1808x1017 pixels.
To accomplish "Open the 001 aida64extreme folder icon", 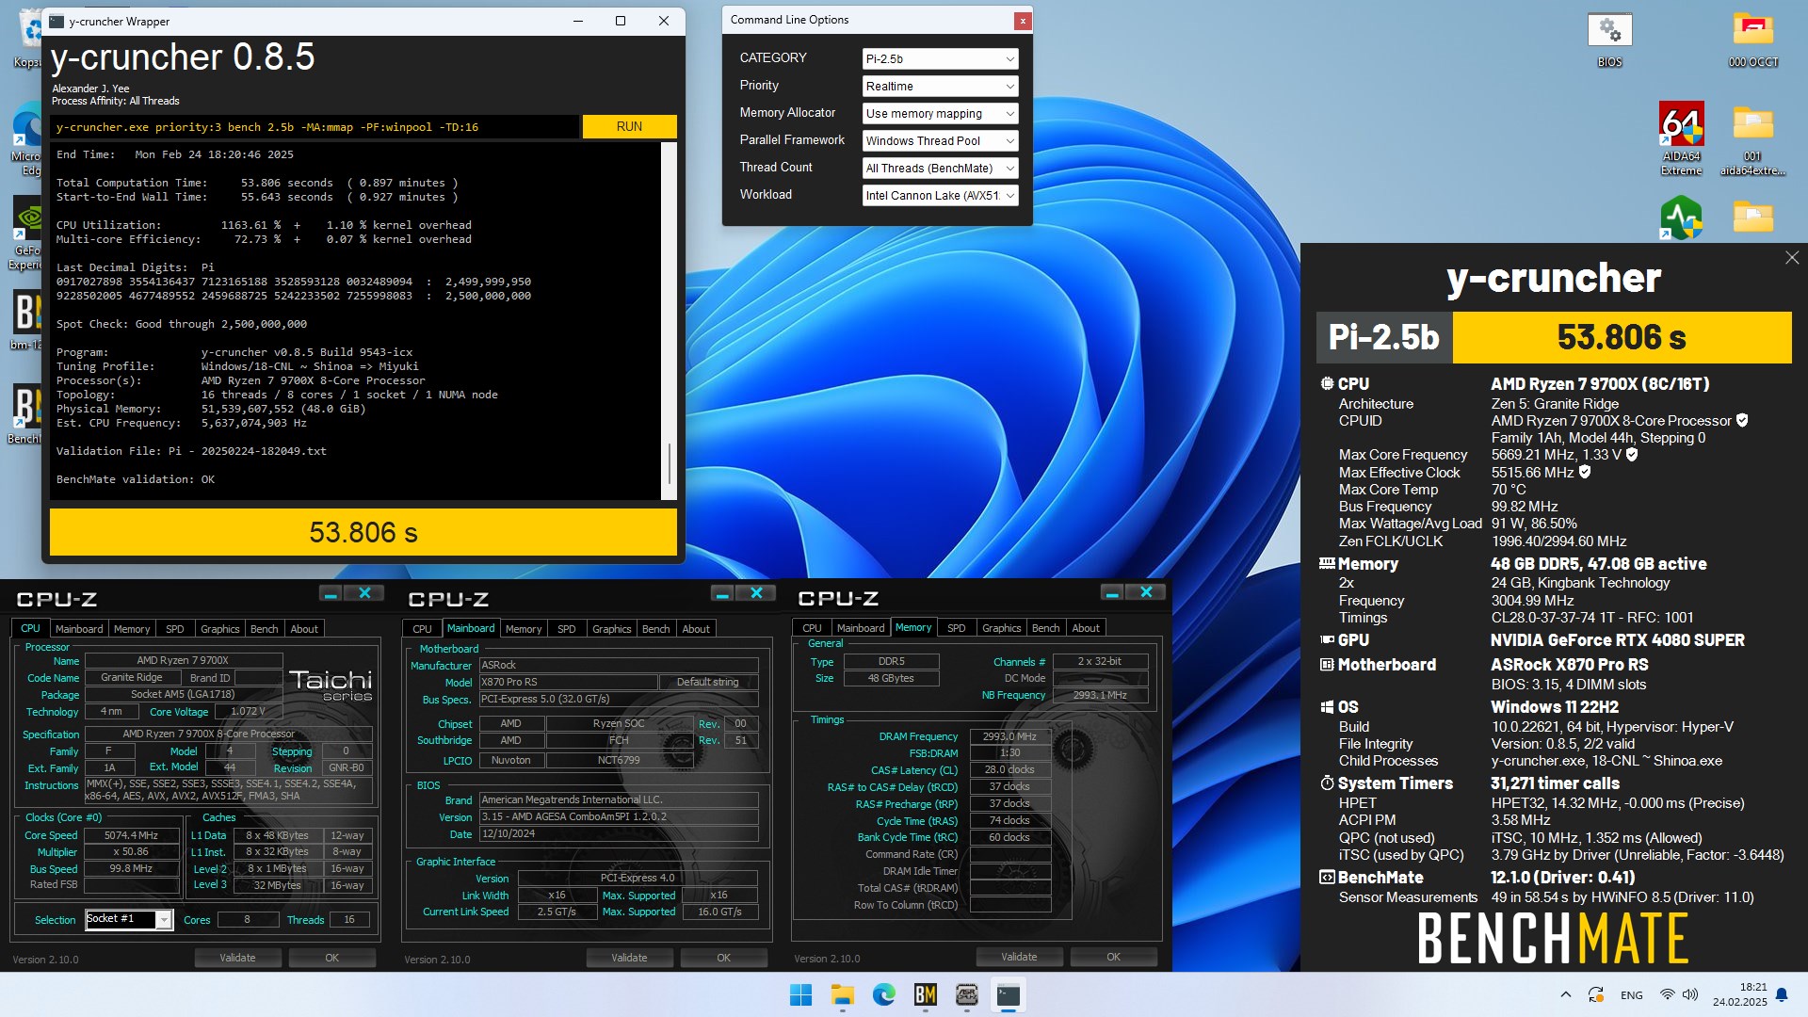I will pyautogui.click(x=1752, y=138).
